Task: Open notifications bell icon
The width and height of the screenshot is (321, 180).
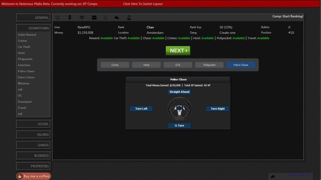Action: point(105,18)
